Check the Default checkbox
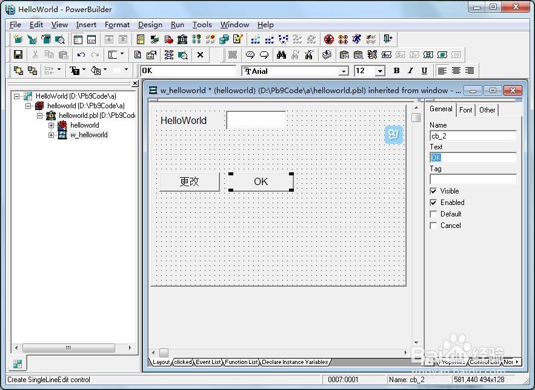Screen dimensions: 535x390 (x=433, y=214)
